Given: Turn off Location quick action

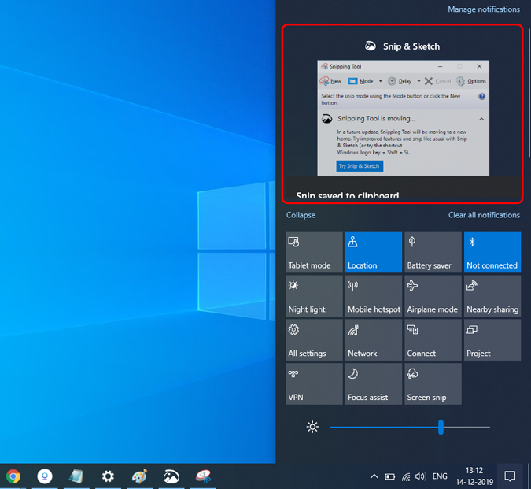Looking at the screenshot, I should click(x=374, y=252).
